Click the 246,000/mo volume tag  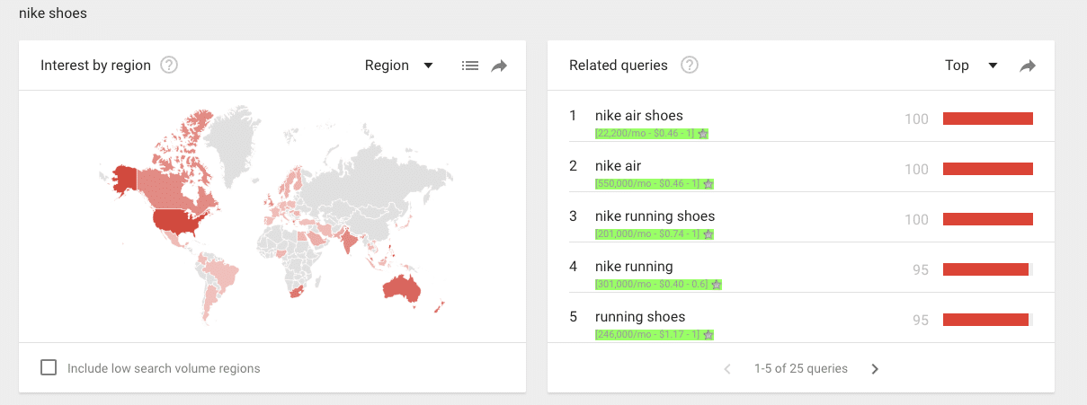tap(648, 335)
